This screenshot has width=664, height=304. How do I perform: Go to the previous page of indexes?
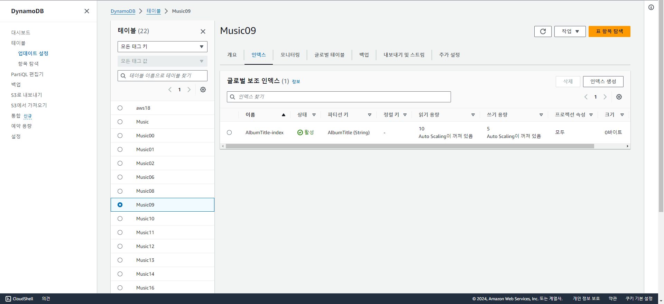coord(586,97)
